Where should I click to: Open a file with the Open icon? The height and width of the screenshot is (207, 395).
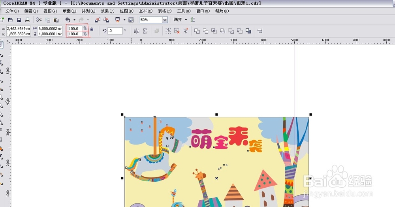coord(10,20)
